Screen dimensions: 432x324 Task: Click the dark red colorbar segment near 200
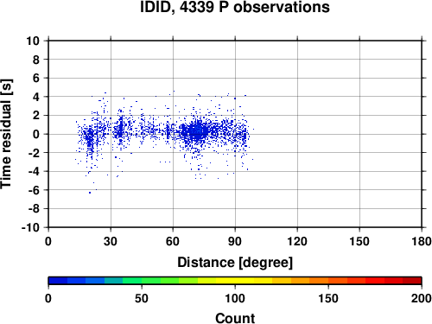412,281
